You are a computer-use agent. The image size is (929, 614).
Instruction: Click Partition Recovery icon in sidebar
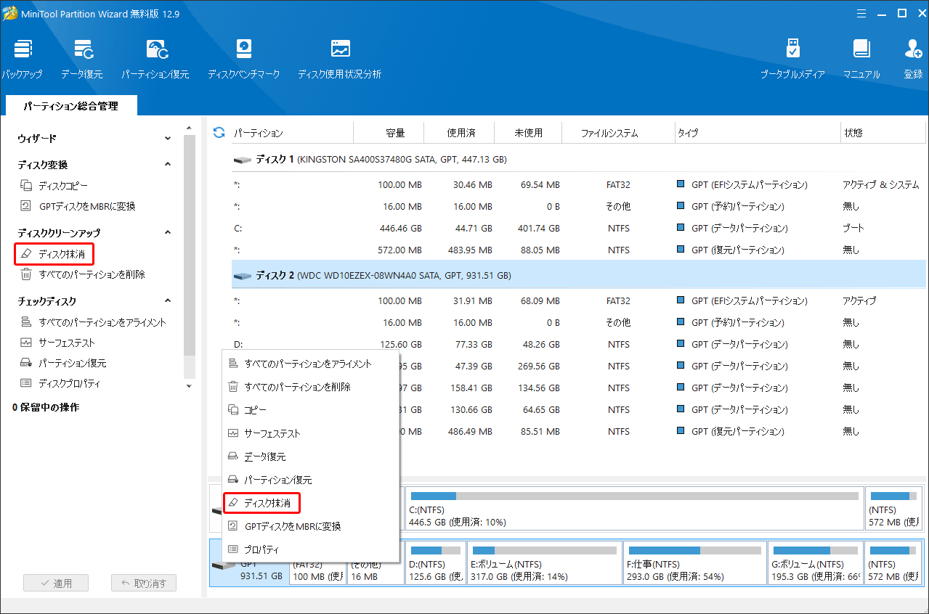(26, 363)
